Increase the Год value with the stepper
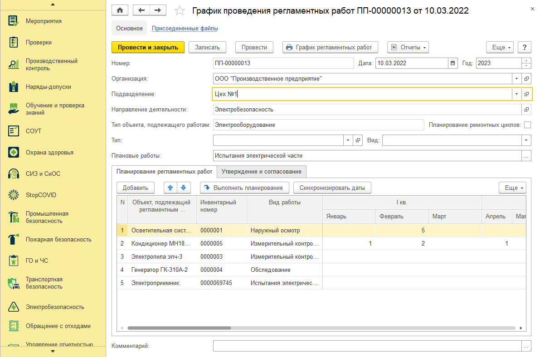The height and width of the screenshot is (357, 540). pyautogui.click(x=526, y=61)
